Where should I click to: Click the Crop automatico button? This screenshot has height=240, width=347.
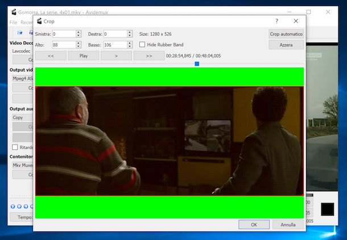[x=286, y=34]
